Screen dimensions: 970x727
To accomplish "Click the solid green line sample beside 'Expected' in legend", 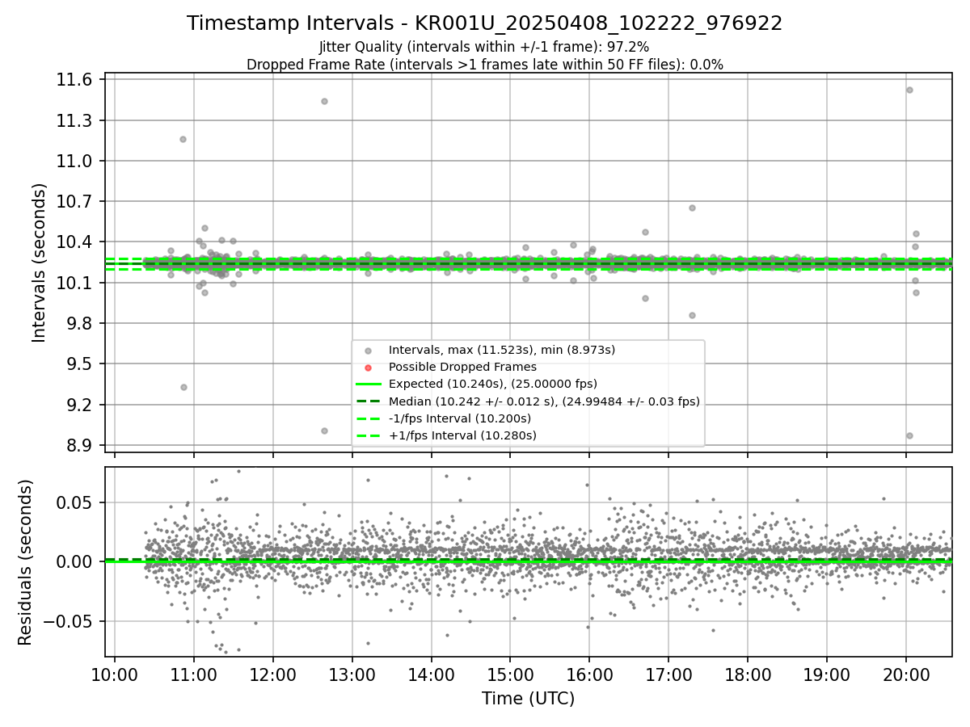I will click(x=369, y=385).
